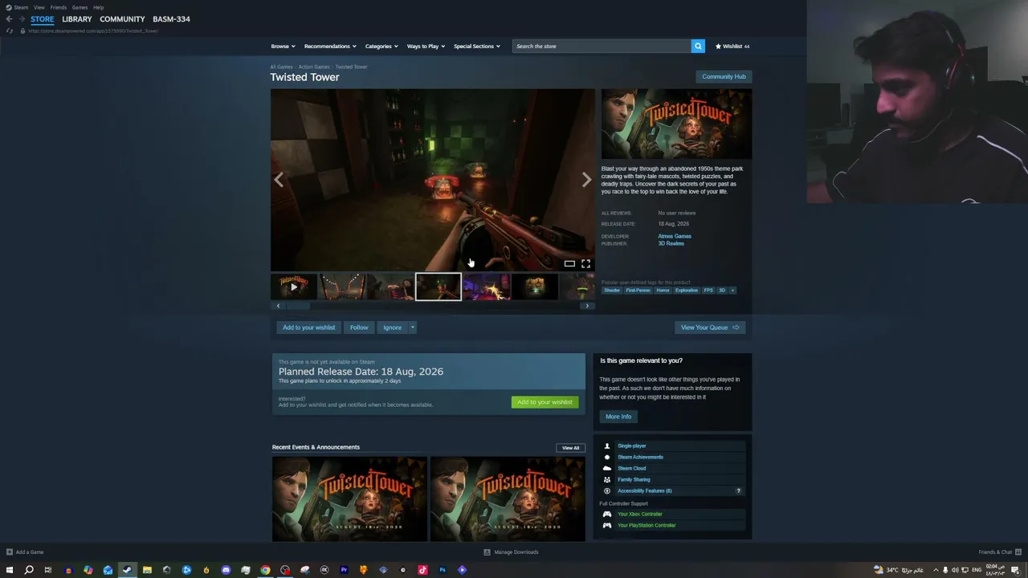Image resolution: width=1028 pixels, height=578 pixels.
Task: Open the Steam menu
Action: click(18, 7)
